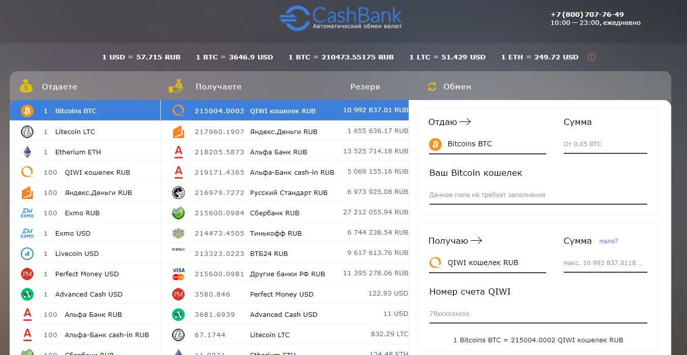Screen dimensions: 687x355
Task: Click Яндекс.Деньги icon in Отдаете column
Action: click(27, 192)
